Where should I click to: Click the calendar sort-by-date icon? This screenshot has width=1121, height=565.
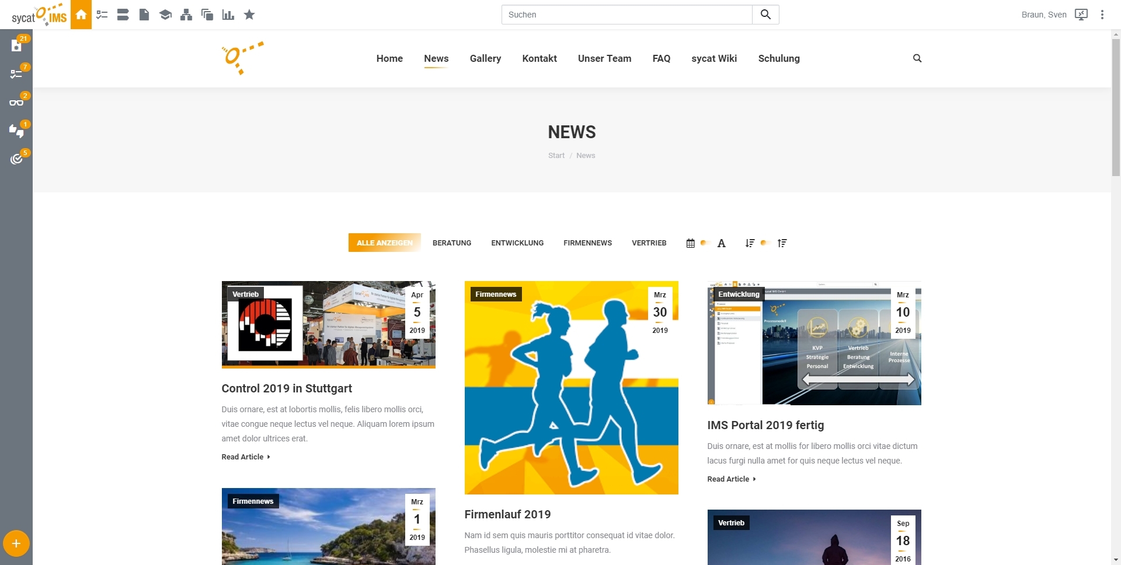691,243
